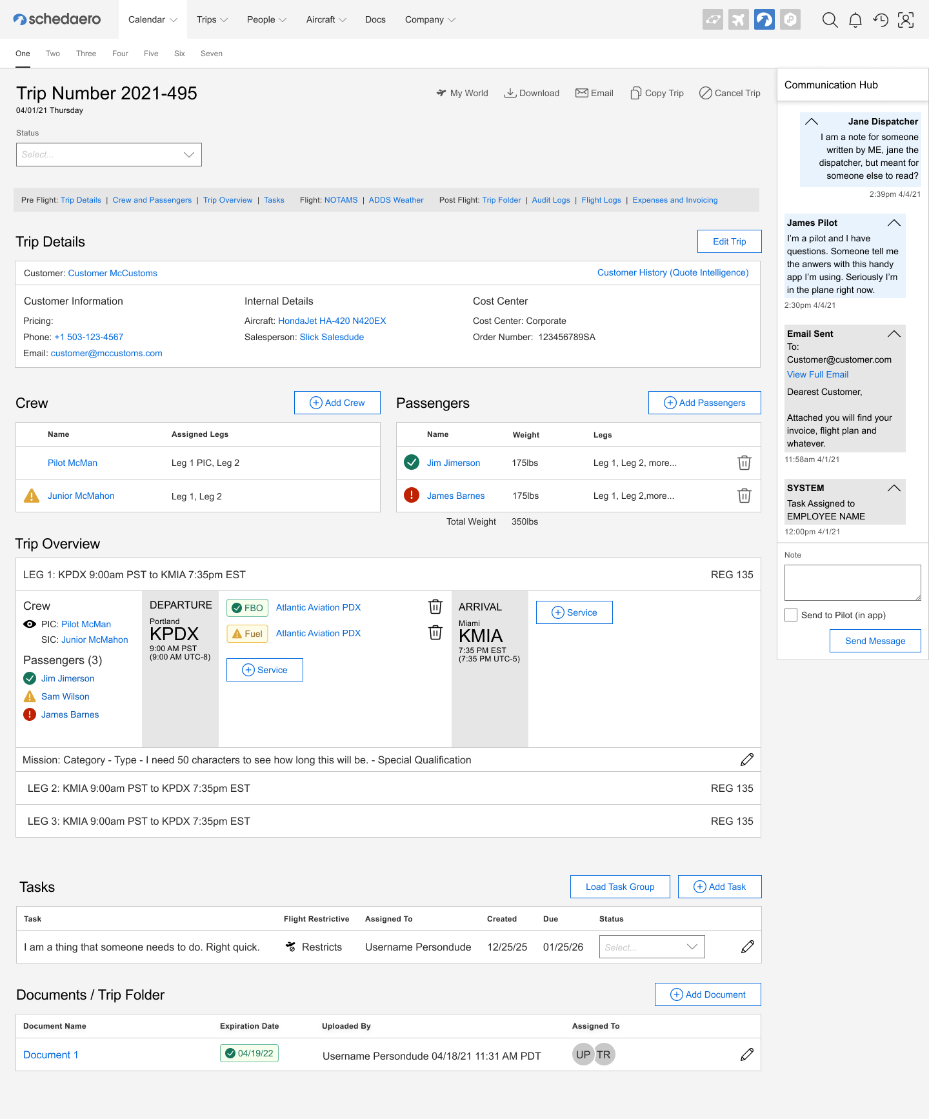Open the task Status select dropdown
This screenshot has width=929, height=1119.
pyautogui.click(x=652, y=947)
